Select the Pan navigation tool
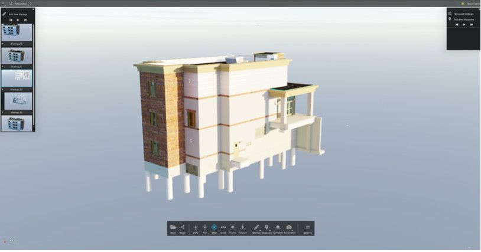This screenshot has width=481, height=252. click(x=205, y=227)
